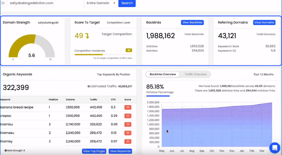This screenshot has height=155, width=282.
Task: Click the red score badge for tiramasu
Action: pos(128,133)
